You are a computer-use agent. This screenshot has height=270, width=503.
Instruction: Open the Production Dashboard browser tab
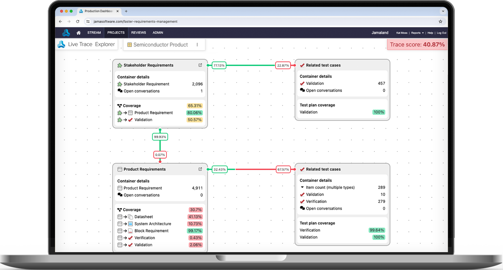pos(98,11)
